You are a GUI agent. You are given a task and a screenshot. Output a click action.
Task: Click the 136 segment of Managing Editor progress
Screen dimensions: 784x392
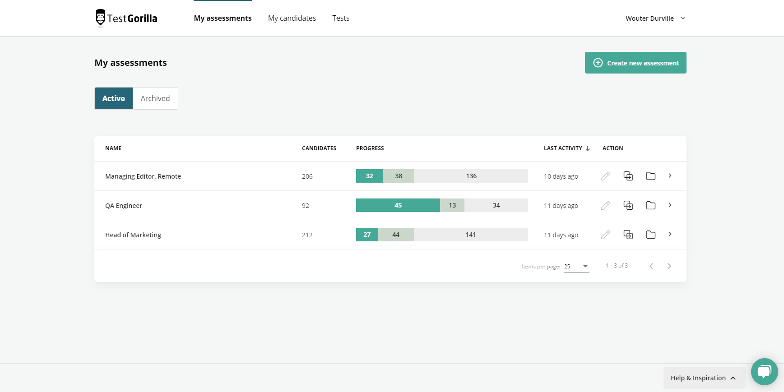coord(471,176)
